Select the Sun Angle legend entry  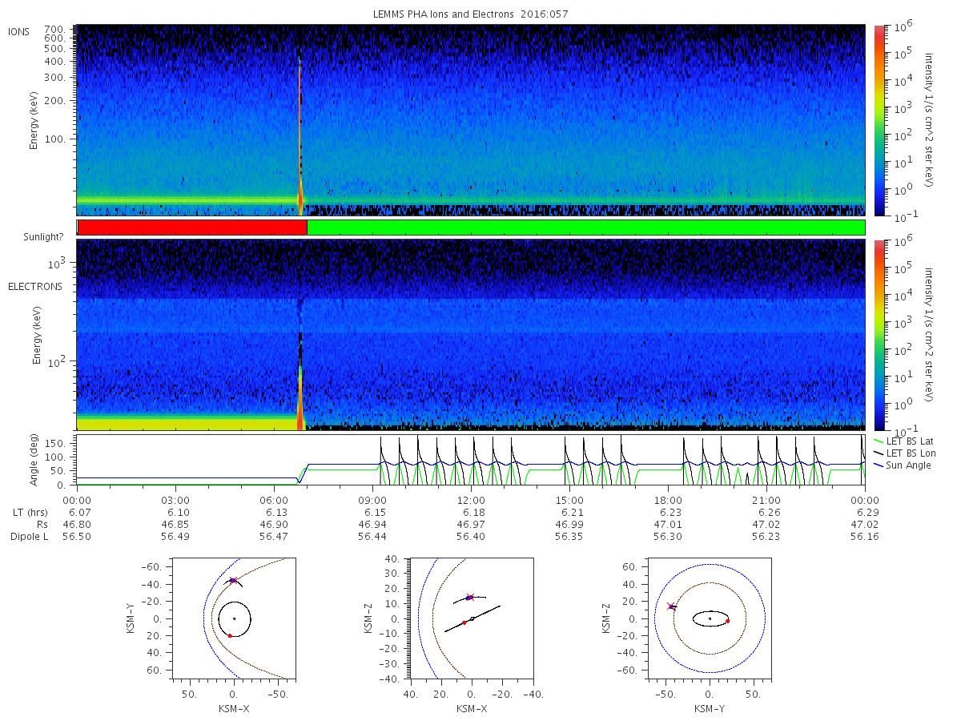point(903,465)
